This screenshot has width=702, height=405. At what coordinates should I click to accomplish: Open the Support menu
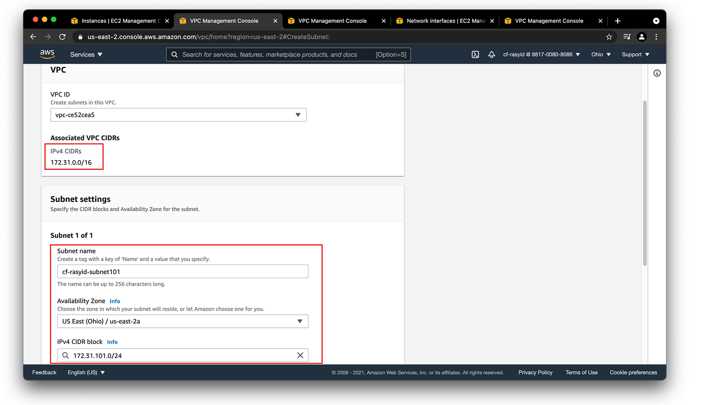click(635, 54)
